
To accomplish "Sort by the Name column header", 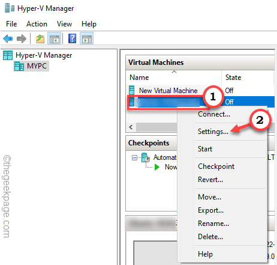I will point(173,78).
